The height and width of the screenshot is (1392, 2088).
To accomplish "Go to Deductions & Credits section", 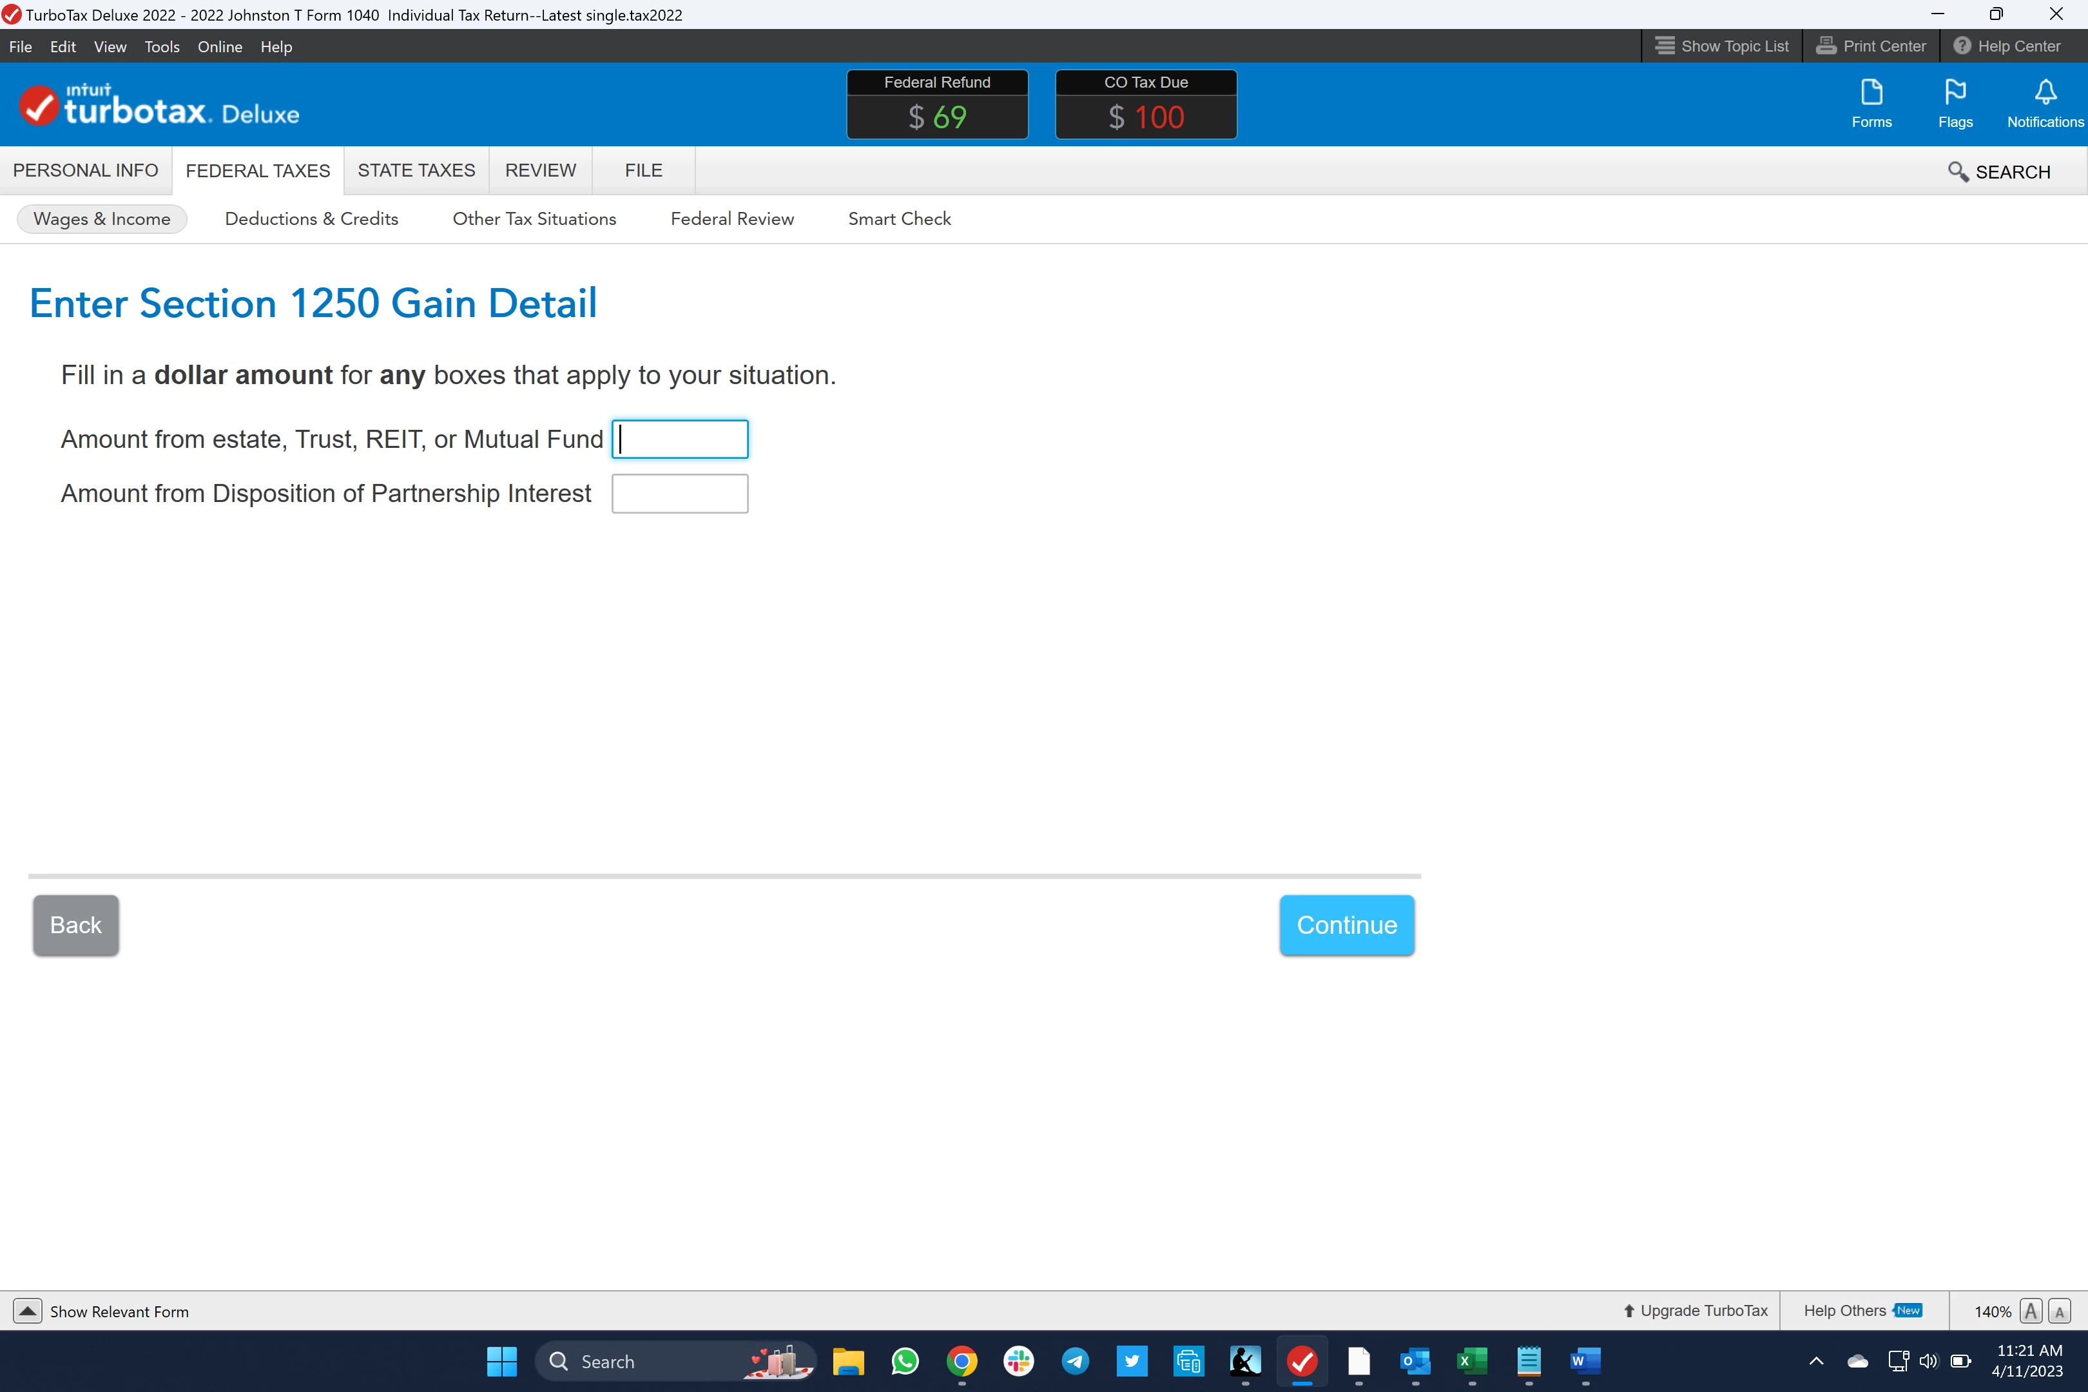I will tap(311, 219).
